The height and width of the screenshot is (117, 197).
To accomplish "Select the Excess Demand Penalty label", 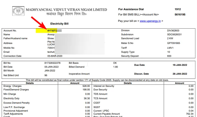I will [16, 103].
